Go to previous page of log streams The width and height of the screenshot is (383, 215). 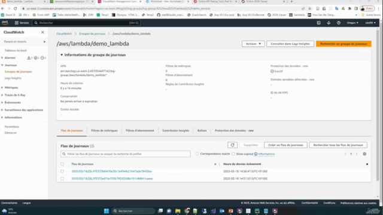pos(345,154)
